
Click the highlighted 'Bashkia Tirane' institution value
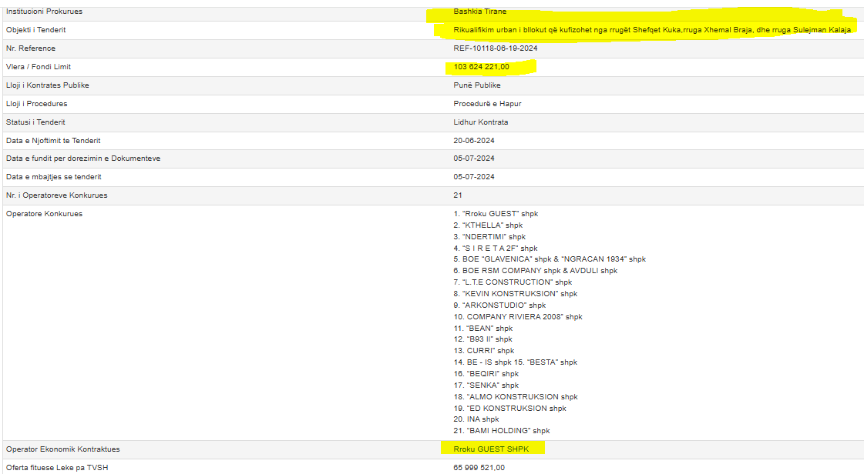pos(479,12)
